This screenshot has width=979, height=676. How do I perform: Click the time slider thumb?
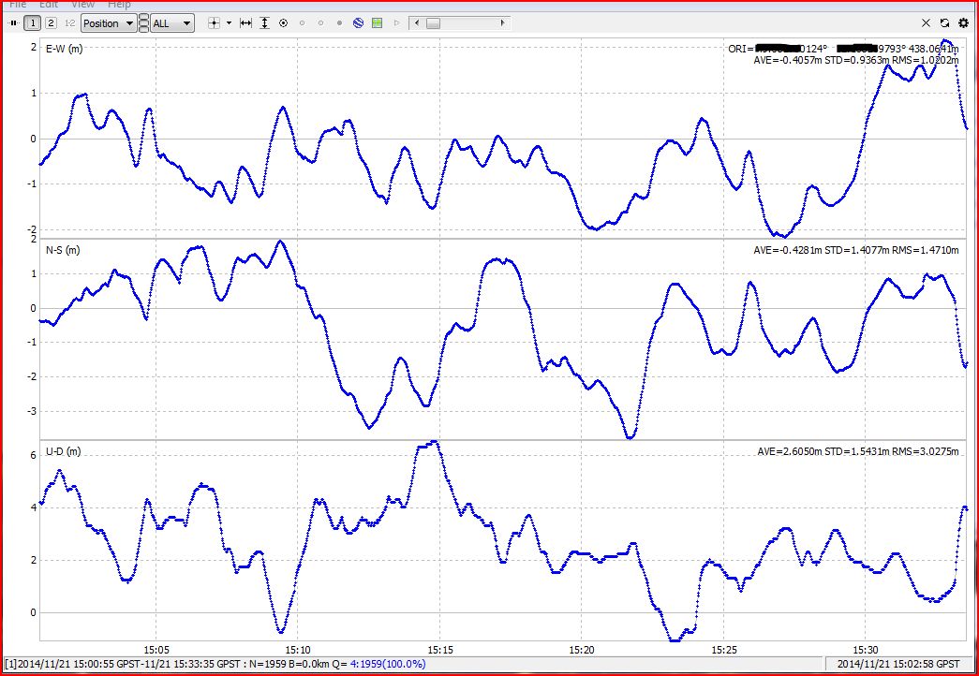coord(433,22)
